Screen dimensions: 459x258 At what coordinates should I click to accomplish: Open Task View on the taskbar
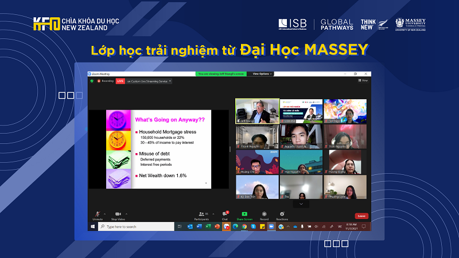coord(180,226)
